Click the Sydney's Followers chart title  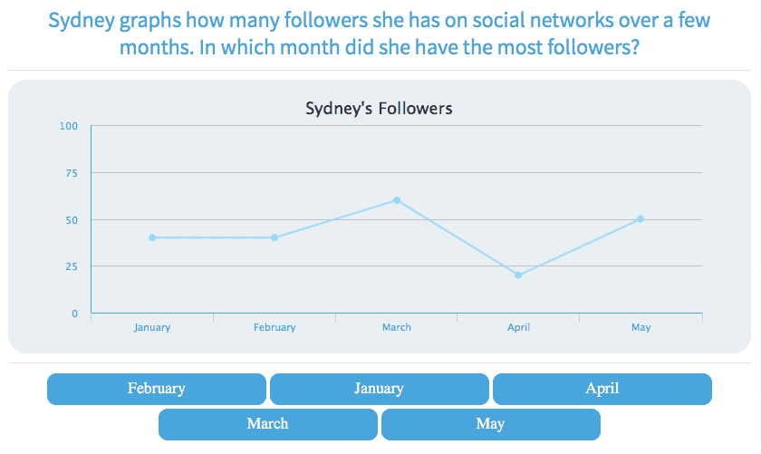pyautogui.click(x=379, y=109)
